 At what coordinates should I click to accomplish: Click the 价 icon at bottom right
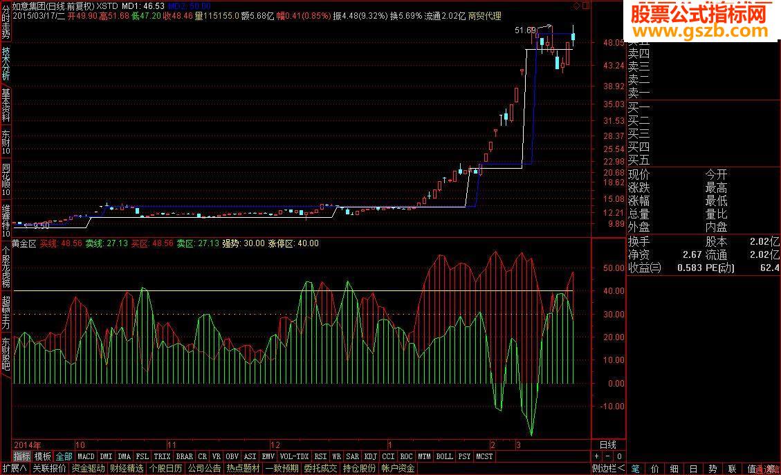coord(655,469)
